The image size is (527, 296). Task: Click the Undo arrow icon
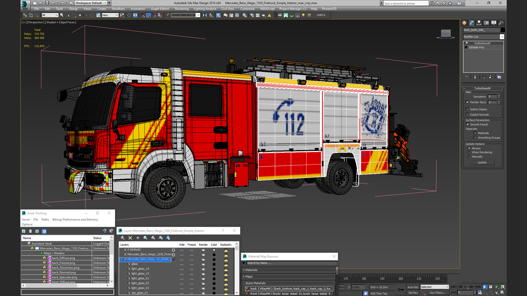click(53, 3)
